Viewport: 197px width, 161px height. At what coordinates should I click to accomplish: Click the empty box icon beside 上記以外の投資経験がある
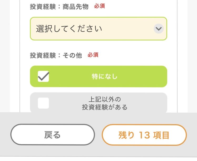(x=43, y=103)
